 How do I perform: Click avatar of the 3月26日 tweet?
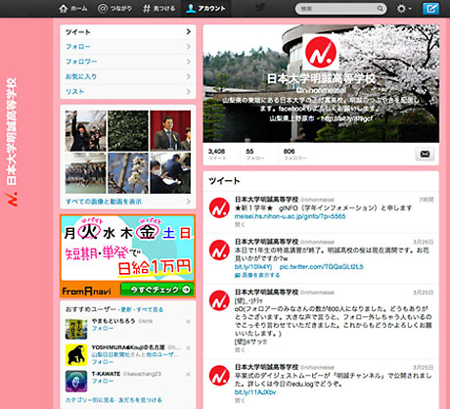click(219, 250)
